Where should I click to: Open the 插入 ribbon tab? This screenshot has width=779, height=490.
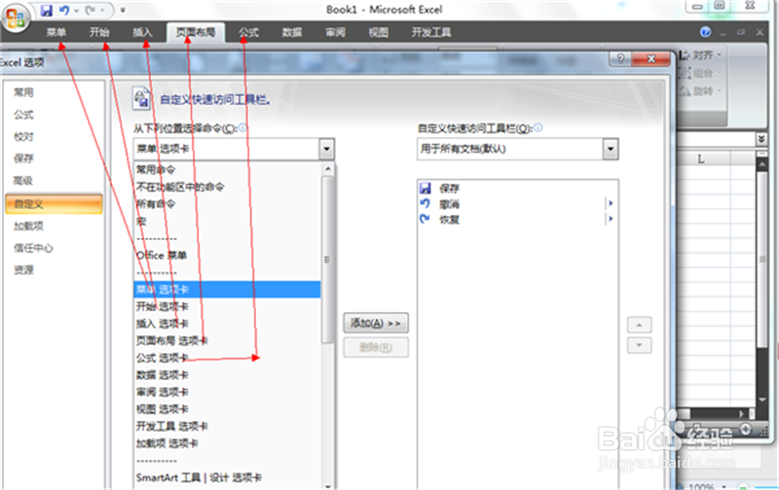142,33
